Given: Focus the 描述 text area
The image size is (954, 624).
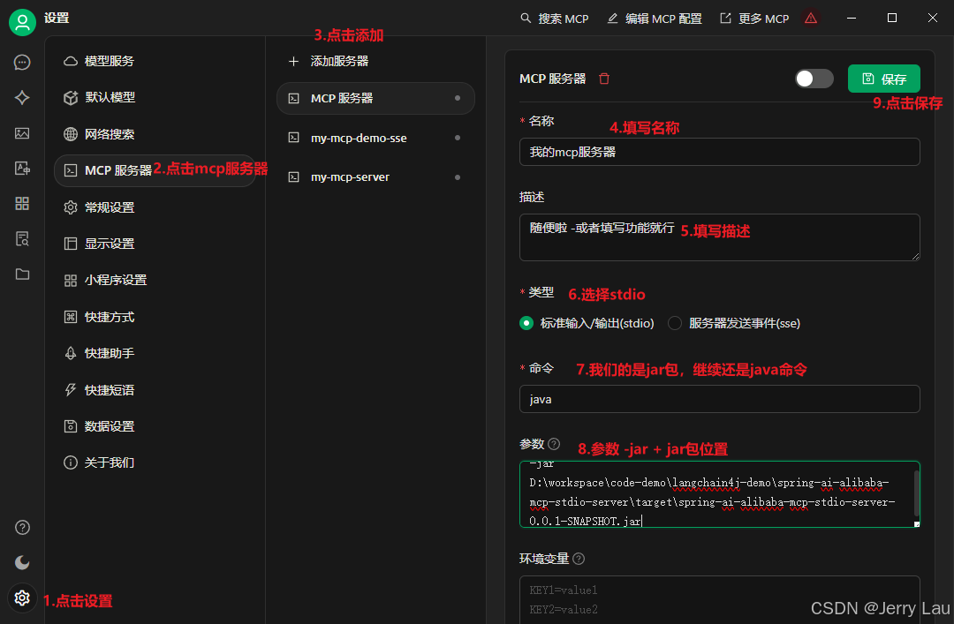Looking at the screenshot, I should click(719, 237).
